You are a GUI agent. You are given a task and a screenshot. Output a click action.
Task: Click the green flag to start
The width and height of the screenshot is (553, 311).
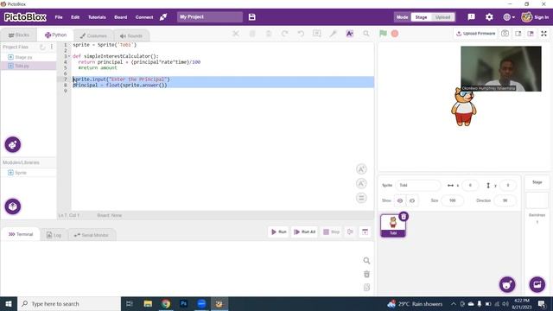(383, 34)
